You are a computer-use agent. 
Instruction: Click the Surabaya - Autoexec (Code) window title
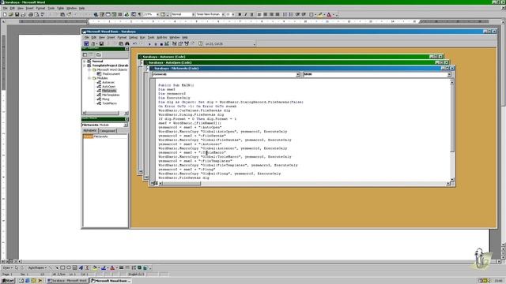(x=164, y=57)
